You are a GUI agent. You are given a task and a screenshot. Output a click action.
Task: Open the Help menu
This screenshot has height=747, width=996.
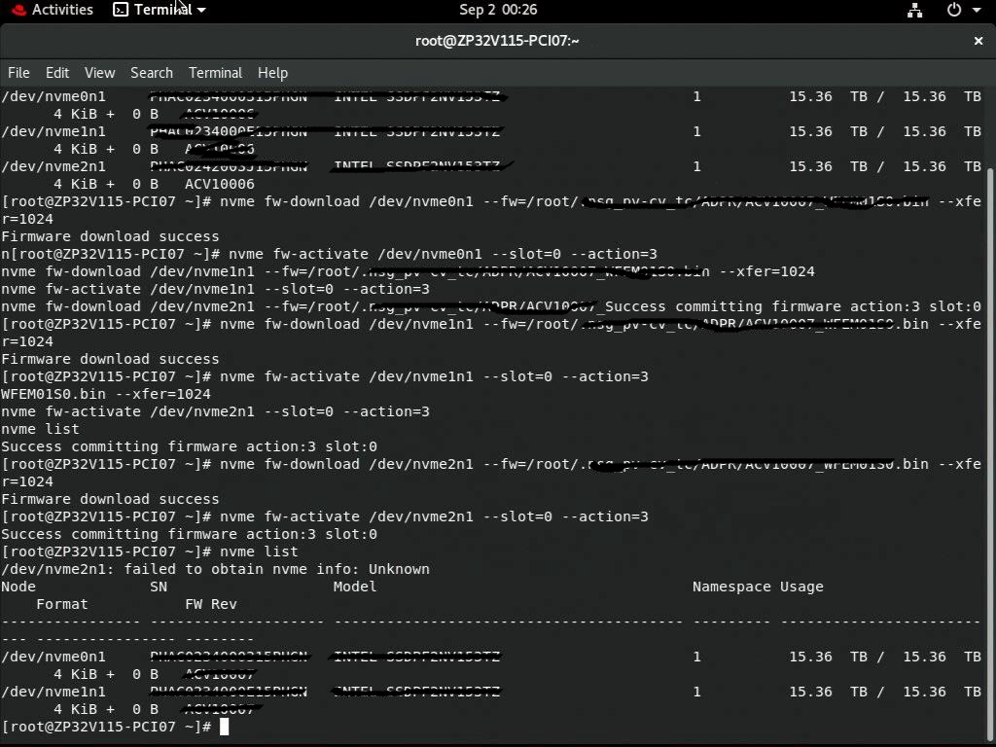[x=272, y=73]
